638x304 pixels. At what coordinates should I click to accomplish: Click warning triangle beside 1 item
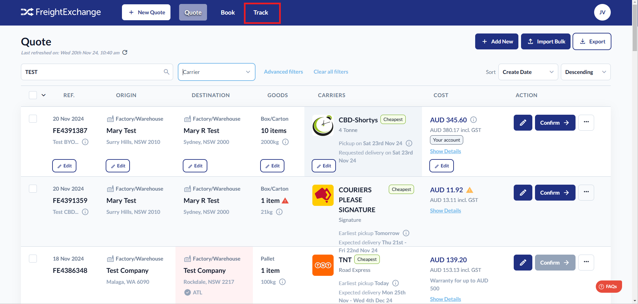285,201
